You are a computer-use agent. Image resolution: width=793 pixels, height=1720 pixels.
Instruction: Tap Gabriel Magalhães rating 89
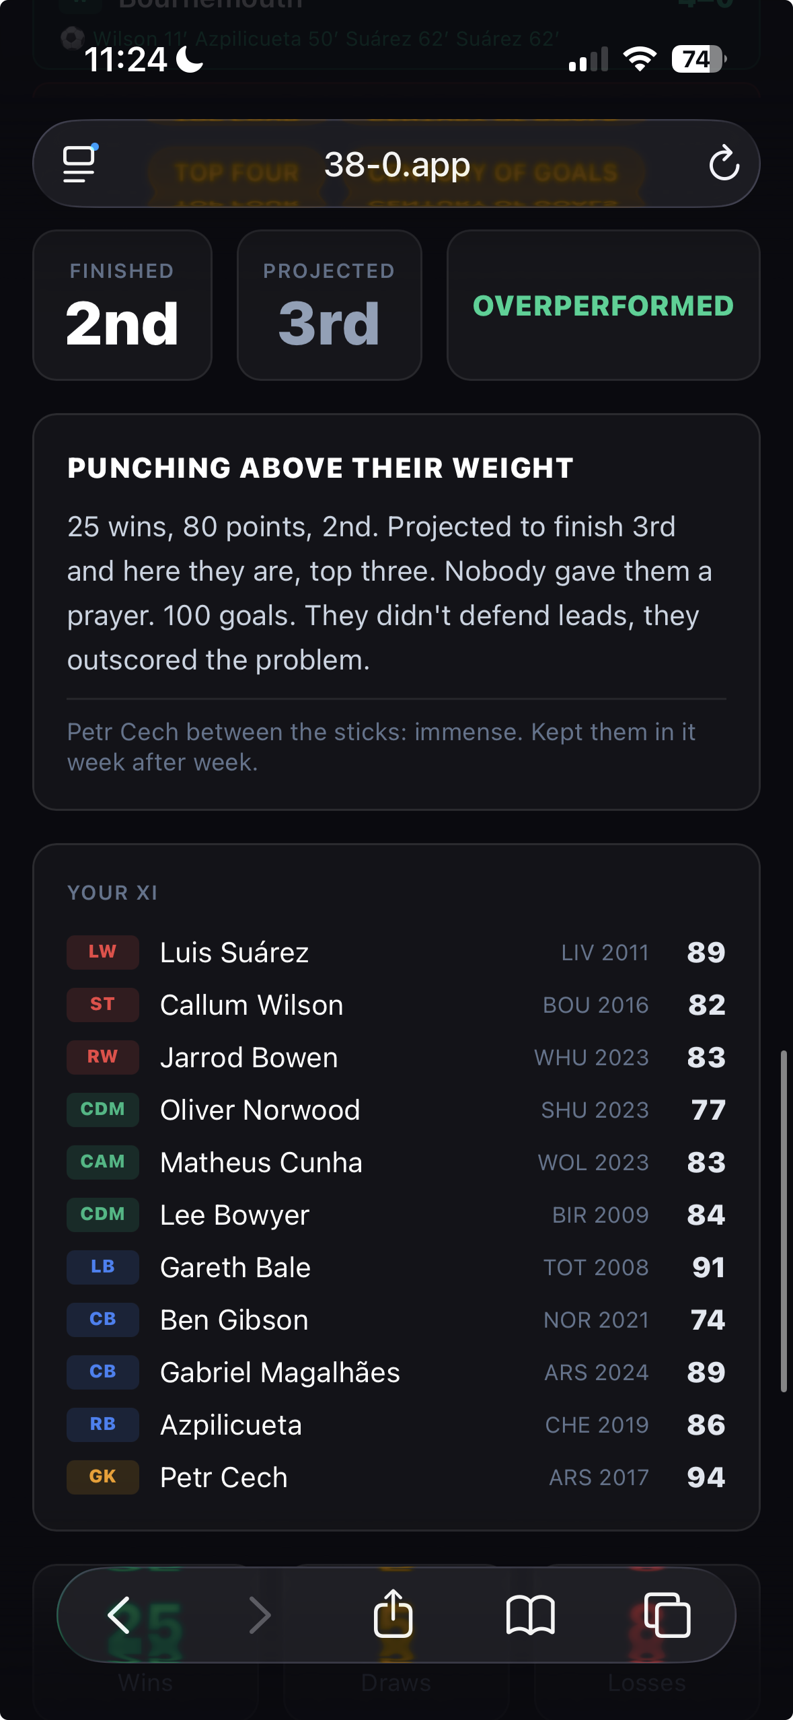coord(706,1372)
